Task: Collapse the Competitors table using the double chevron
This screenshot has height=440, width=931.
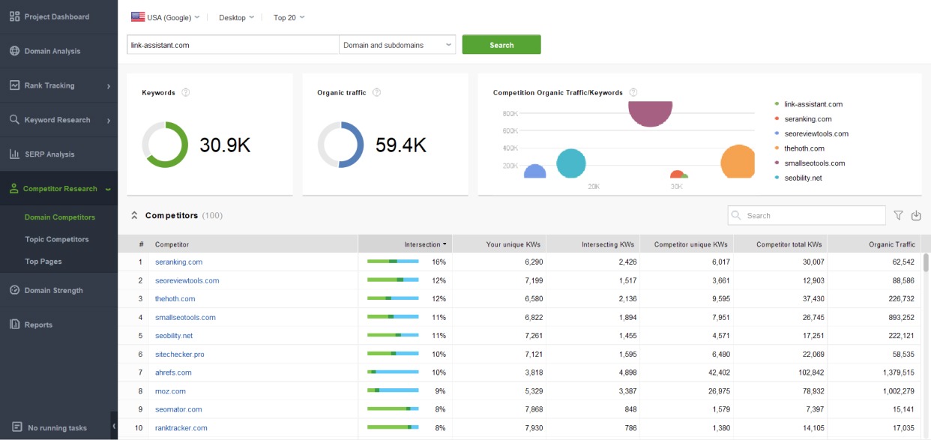Action: 134,214
